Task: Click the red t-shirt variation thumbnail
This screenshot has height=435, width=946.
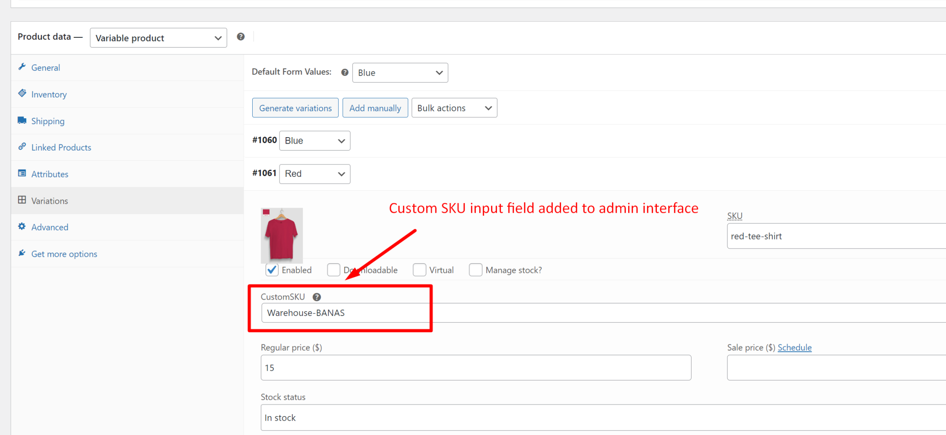Action: point(282,236)
